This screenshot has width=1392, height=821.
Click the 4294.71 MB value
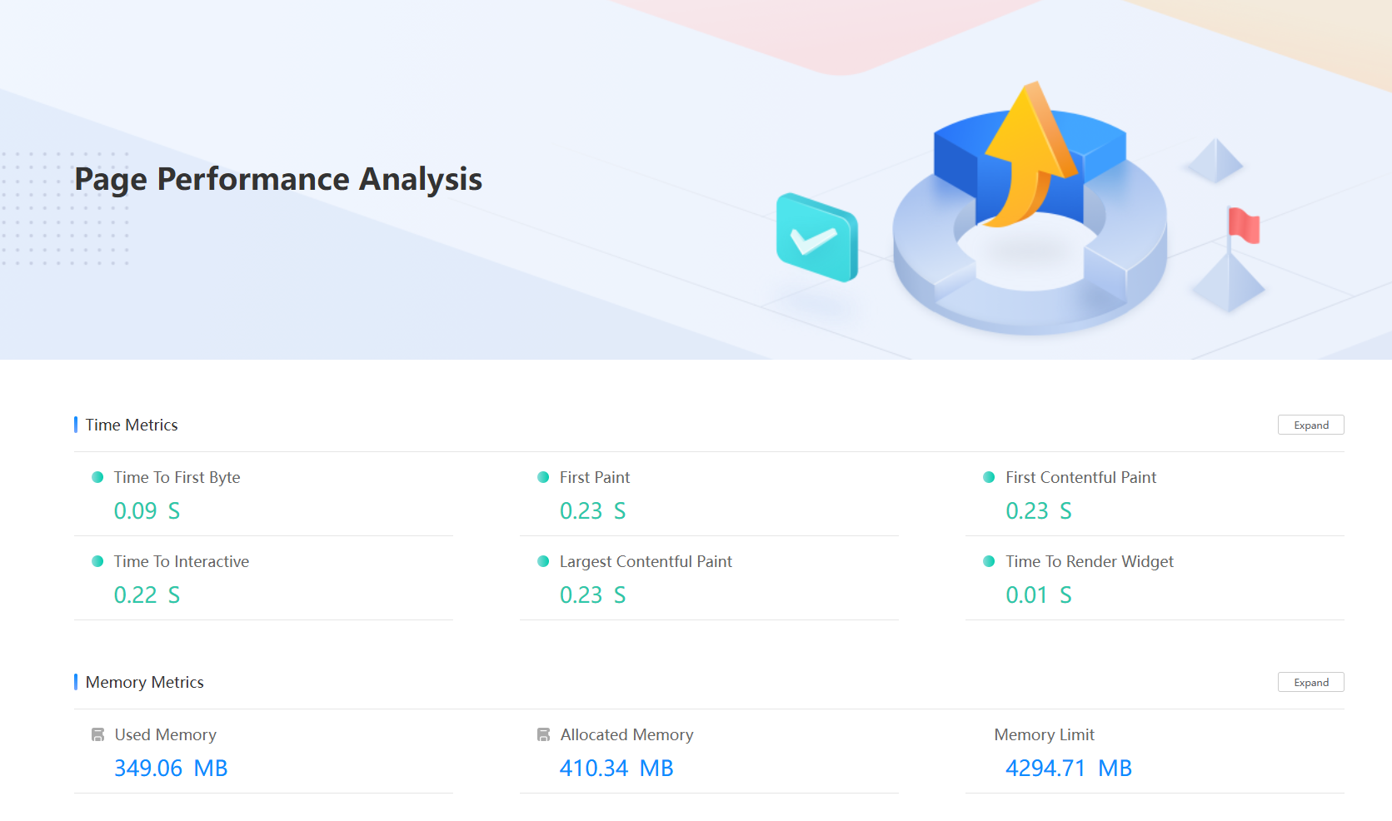click(x=1069, y=768)
